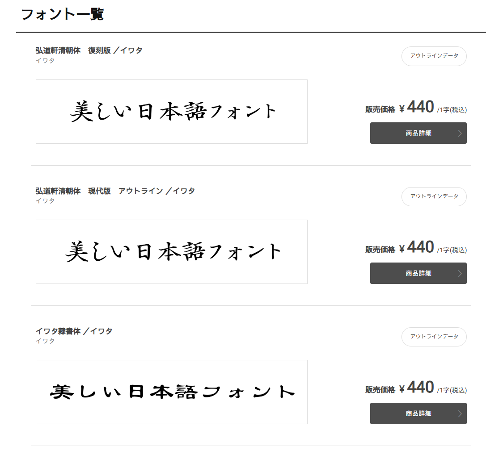Click the アウトラインデータ tag for 弘道軒清朝体 現代版
The height and width of the screenshot is (463, 486).
click(434, 196)
